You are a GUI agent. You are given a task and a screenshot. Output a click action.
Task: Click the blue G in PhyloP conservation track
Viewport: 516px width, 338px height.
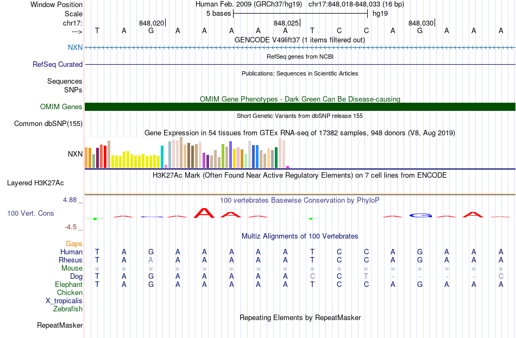pyautogui.click(x=420, y=216)
